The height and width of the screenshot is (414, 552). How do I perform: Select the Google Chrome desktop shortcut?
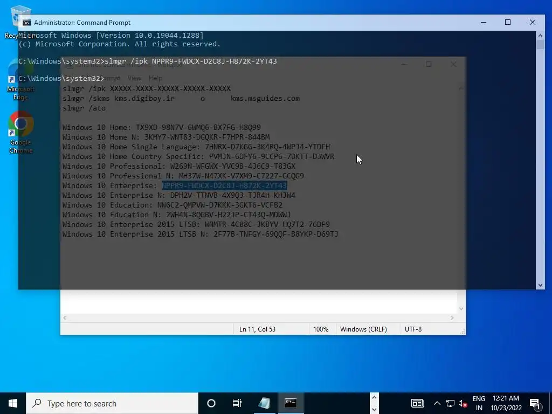[21, 133]
